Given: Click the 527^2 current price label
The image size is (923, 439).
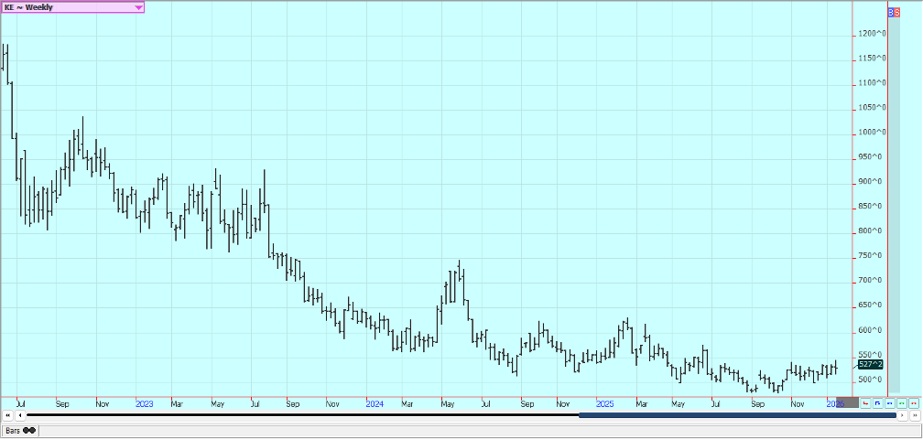Looking at the screenshot, I should [870, 365].
